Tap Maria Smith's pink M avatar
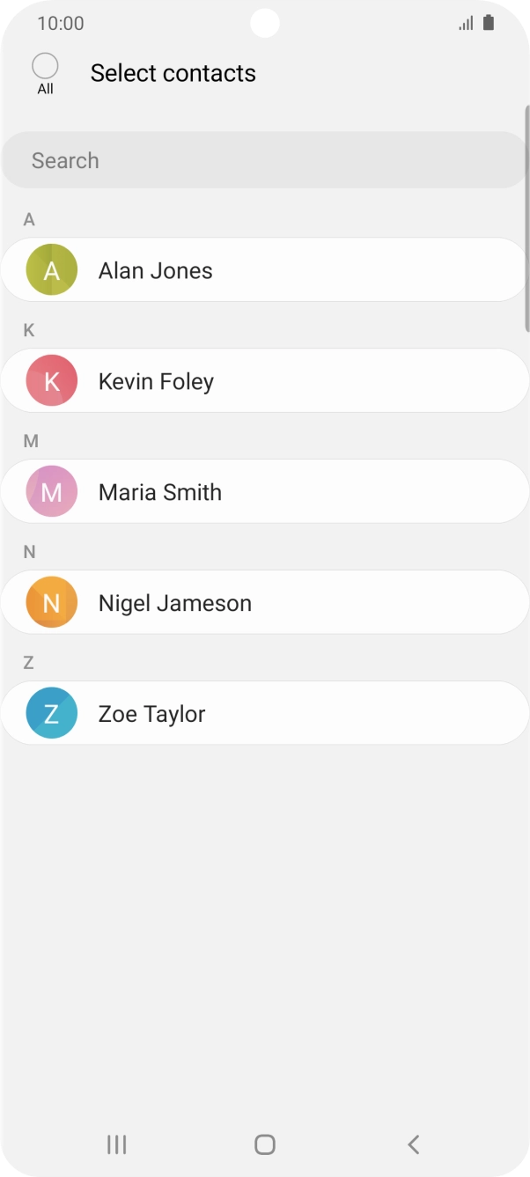 (x=52, y=491)
